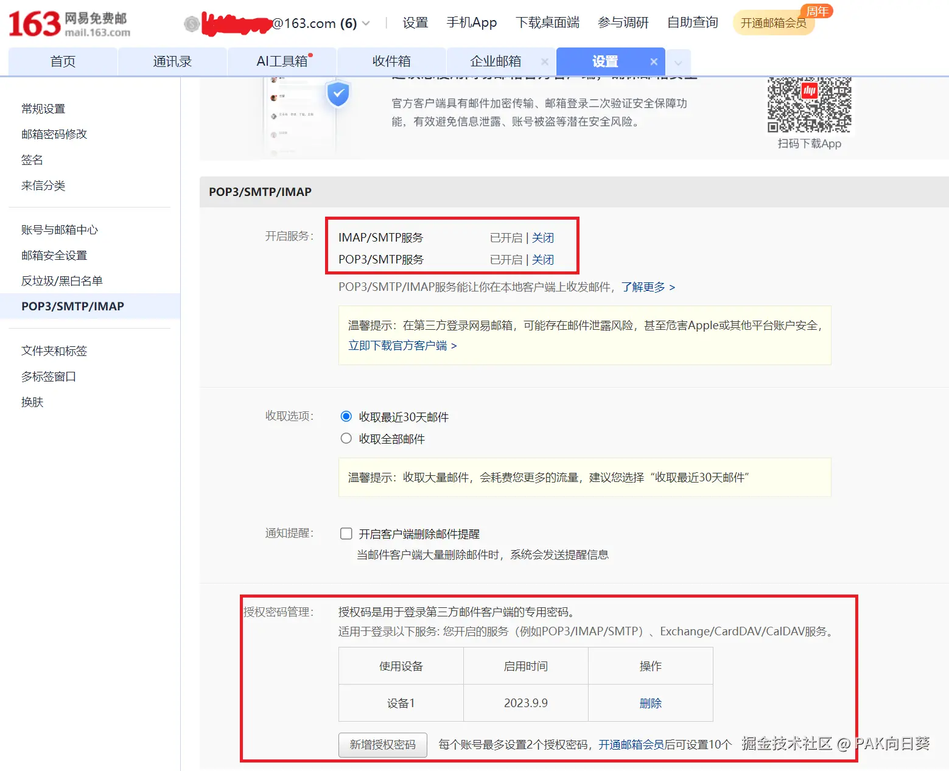Select the 收取最近30天邮件 radio button

point(346,417)
